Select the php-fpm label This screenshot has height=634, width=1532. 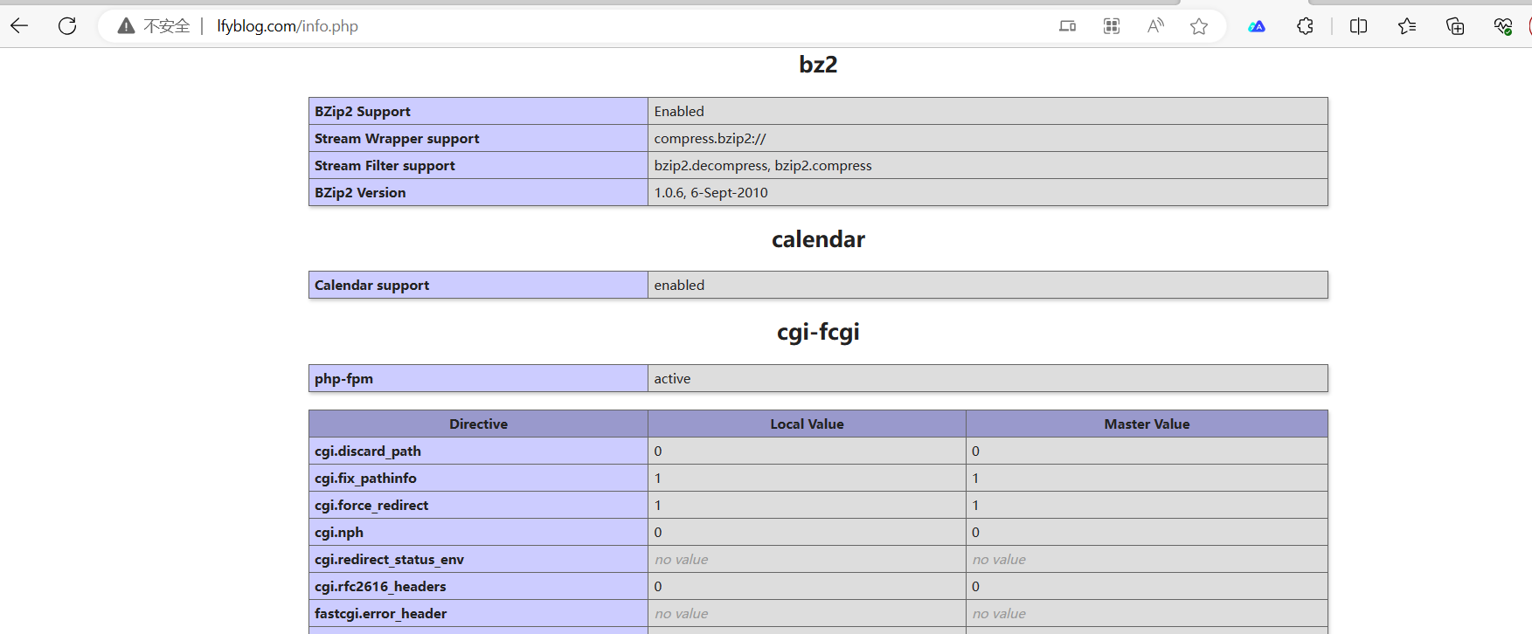pos(343,378)
